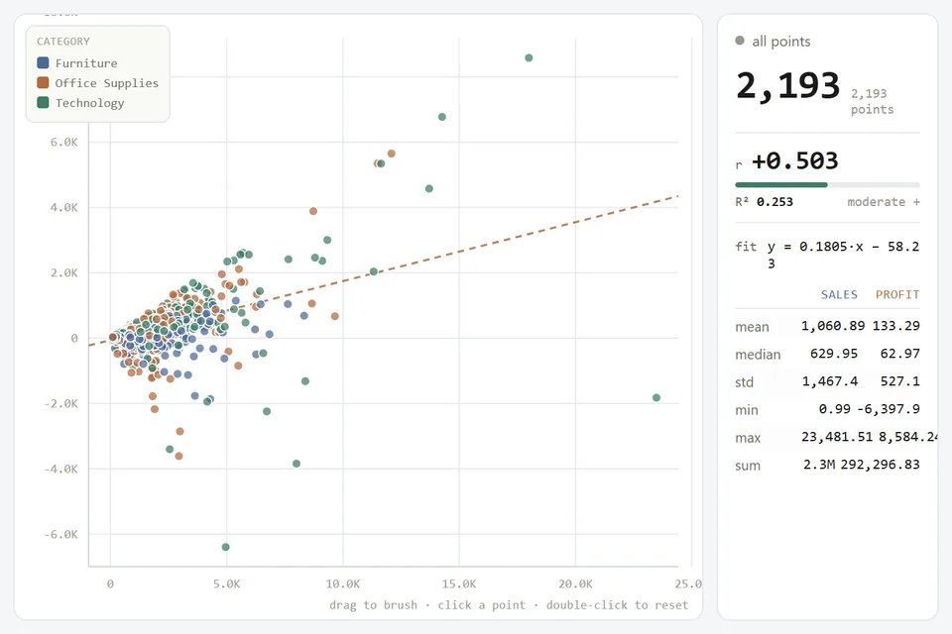Click the R² value 0.253

click(x=774, y=202)
